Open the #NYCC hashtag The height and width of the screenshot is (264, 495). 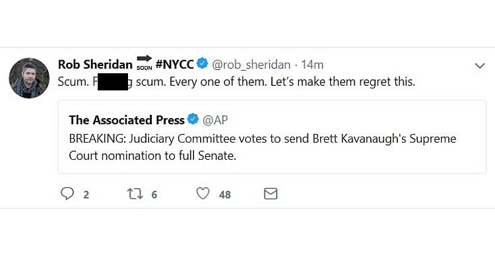[175, 64]
